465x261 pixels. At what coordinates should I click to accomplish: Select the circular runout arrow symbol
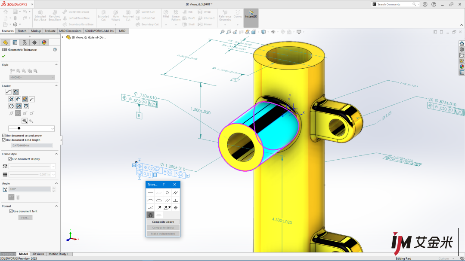pos(159,207)
